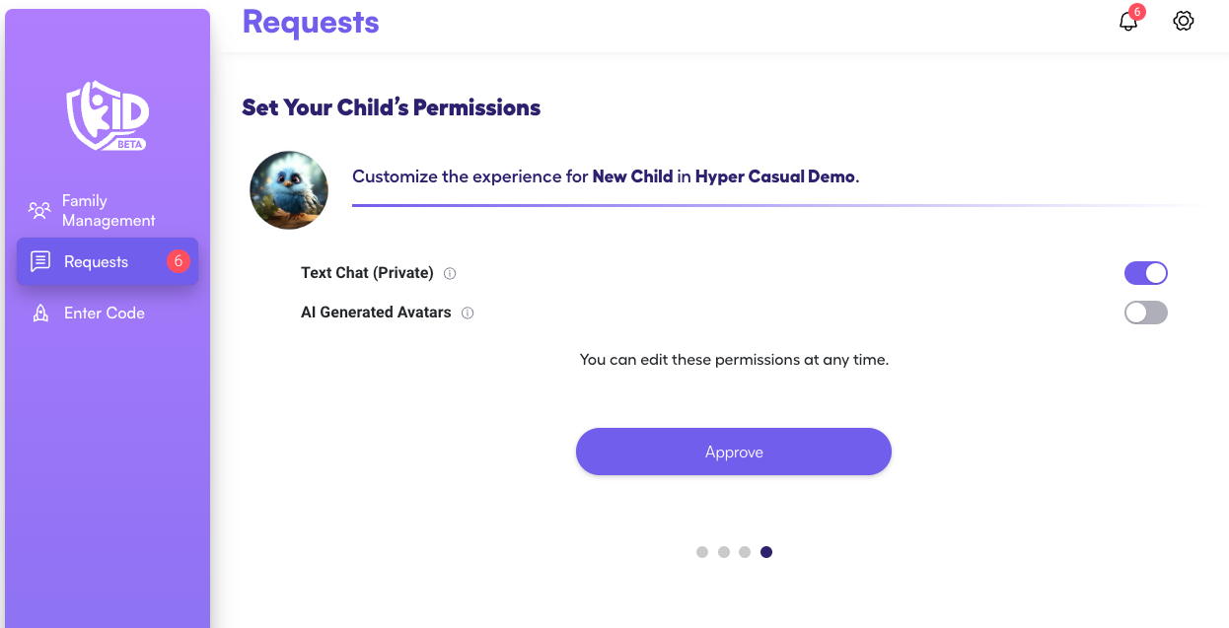The image size is (1229, 628).
Task: Select the Requests sidebar label
Action: (96, 261)
